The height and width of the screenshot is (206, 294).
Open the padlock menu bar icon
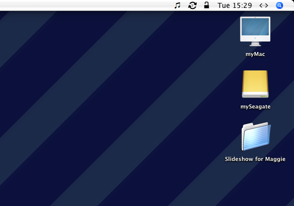click(x=207, y=5)
